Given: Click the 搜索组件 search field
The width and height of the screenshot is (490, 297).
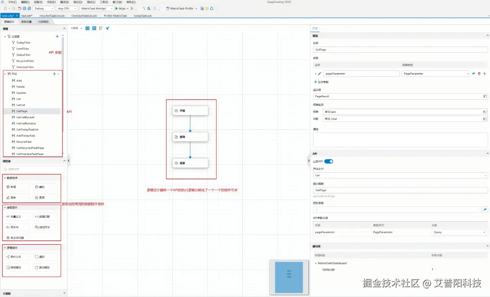Looking at the screenshot, I should tap(34, 169).
